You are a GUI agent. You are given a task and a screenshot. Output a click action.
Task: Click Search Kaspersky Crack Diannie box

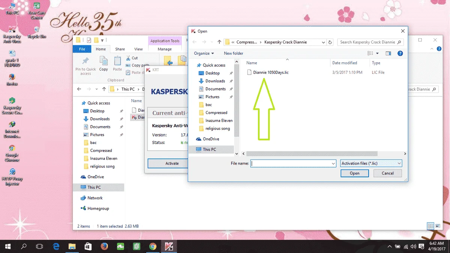coord(370,42)
